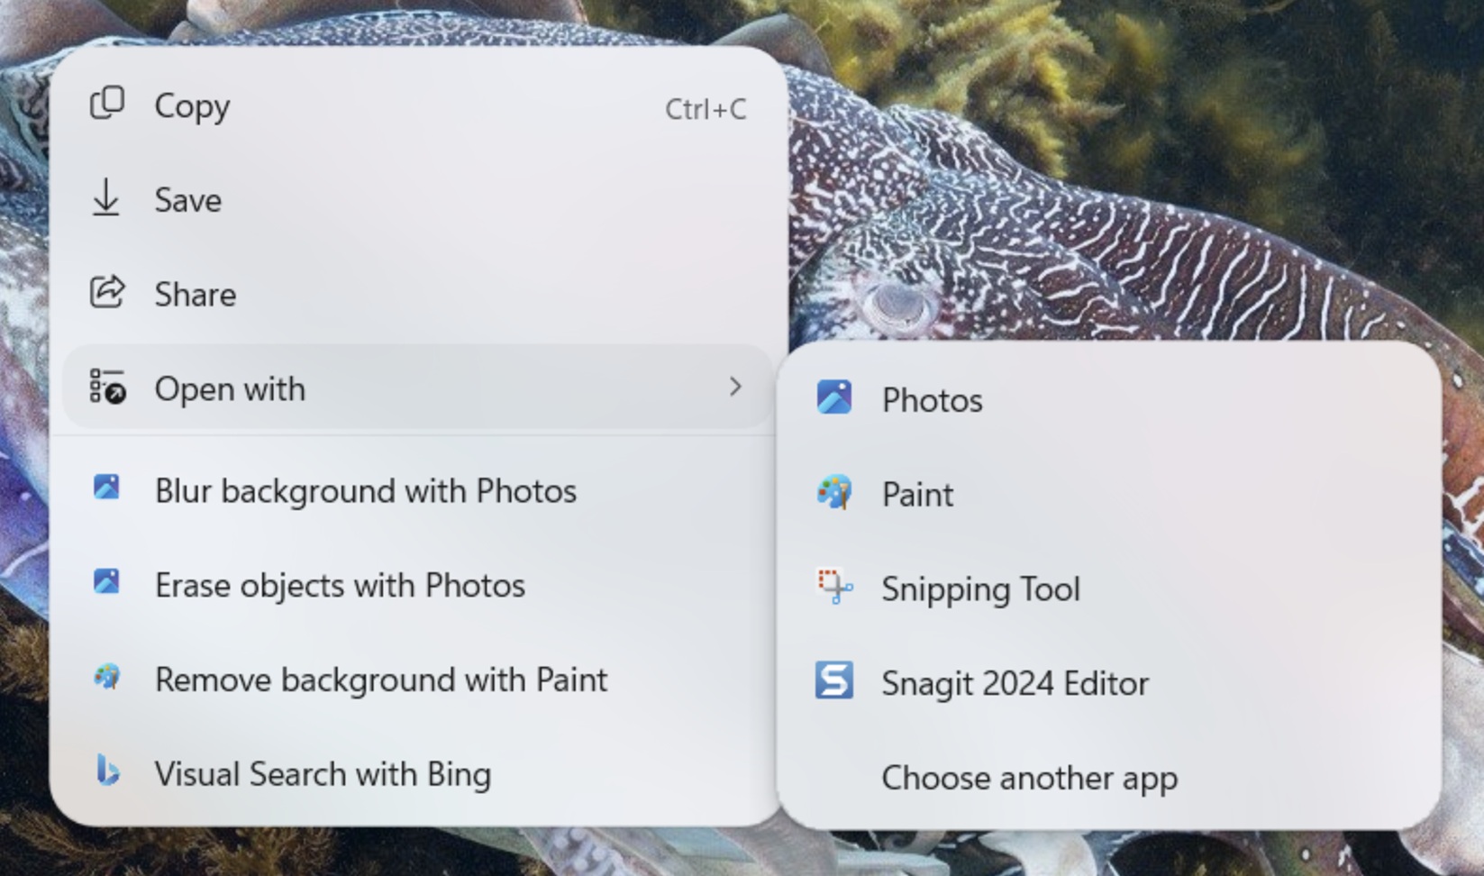Image resolution: width=1484 pixels, height=876 pixels.
Task: Click the Paint app icon in submenu
Action: click(834, 492)
